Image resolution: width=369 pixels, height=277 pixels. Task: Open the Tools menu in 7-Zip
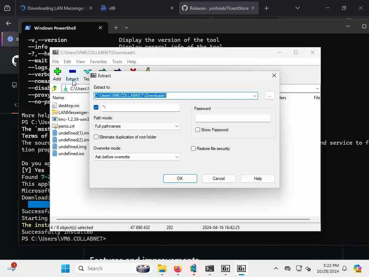tap(117, 61)
